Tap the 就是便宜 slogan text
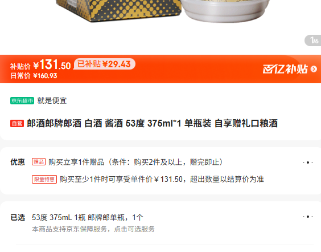This screenshot has width=321, height=252. click(x=52, y=101)
